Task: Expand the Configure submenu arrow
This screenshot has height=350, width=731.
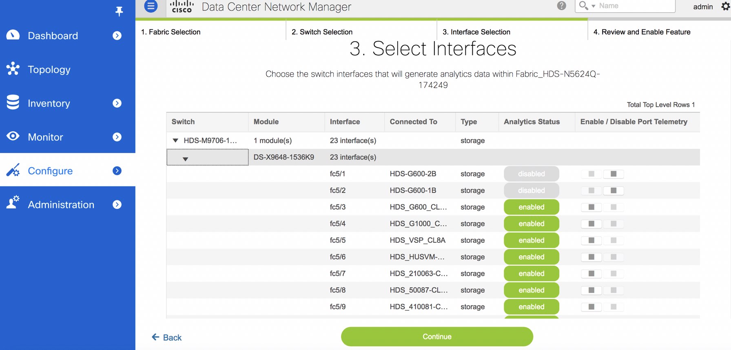Action: point(117,171)
